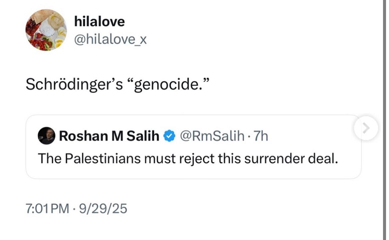
Task: Click the dot separator before 7h
Action: [x=249, y=136]
